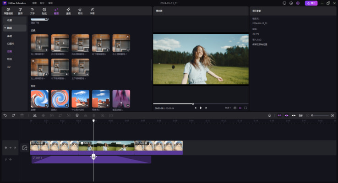
Task: Choose the upper-left diagonal transition thumbnail
Action: (x=39, y=67)
